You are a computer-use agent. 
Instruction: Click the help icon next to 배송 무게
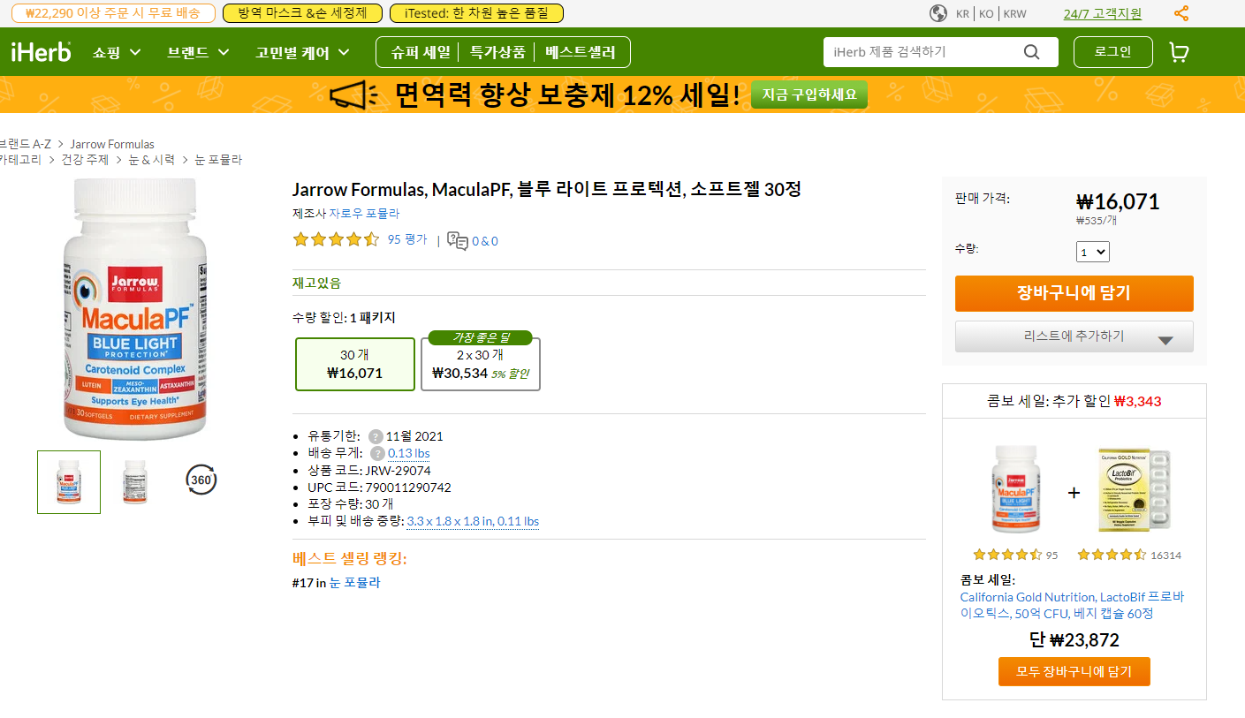[x=377, y=453]
